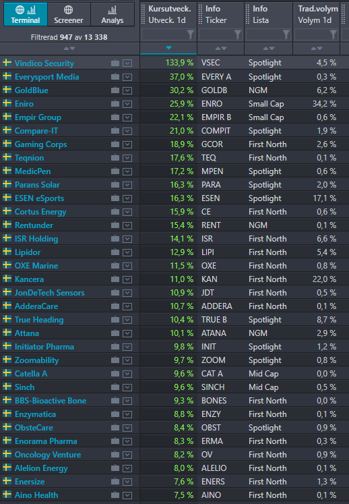349x504 pixels.
Task: Open portfolio icon for Vindico Security
Action: tap(115, 63)
